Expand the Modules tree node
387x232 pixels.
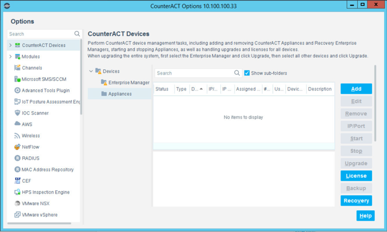pos(10,56)
